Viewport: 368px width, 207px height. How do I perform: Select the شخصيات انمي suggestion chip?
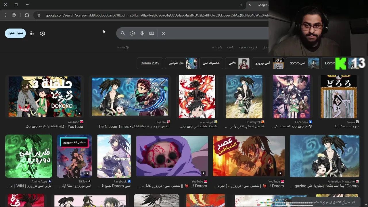[x=211, y=63]
